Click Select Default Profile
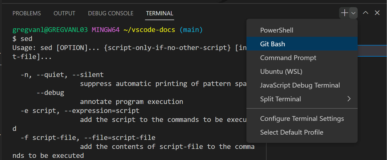Viewport: 387px width, 160px height. coord(292,132)
